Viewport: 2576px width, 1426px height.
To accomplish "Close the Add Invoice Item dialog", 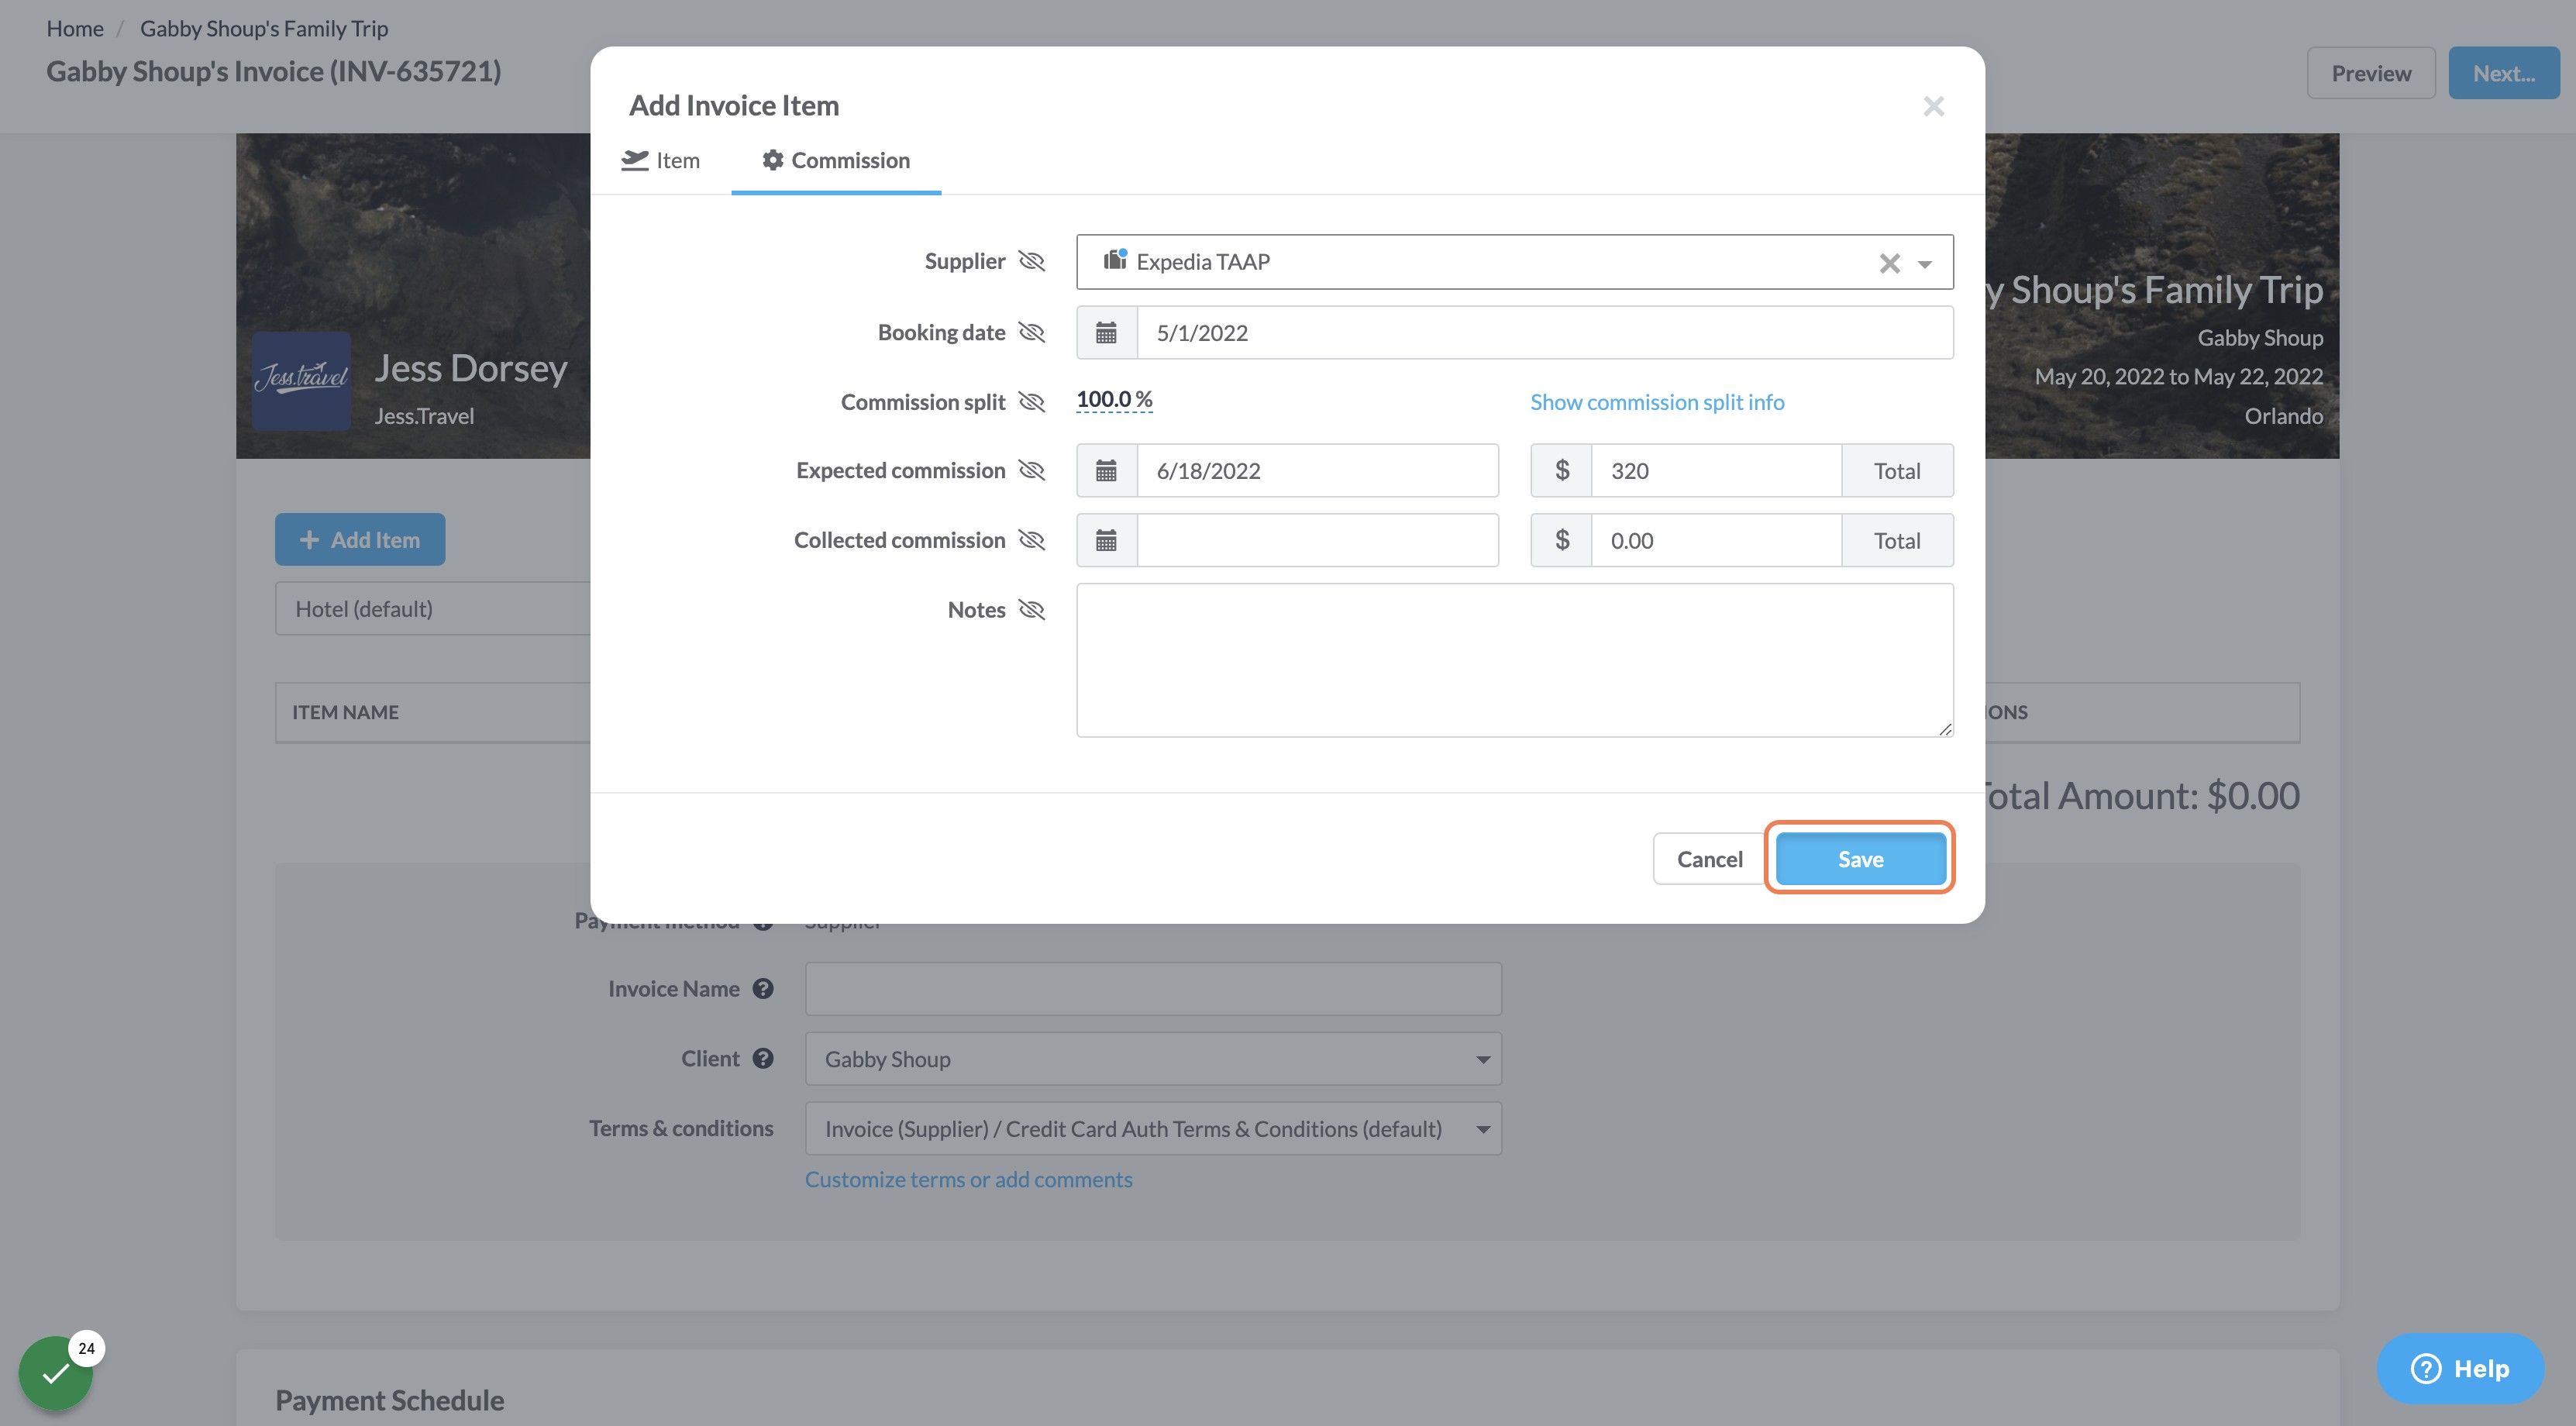I will point(1933,106).
